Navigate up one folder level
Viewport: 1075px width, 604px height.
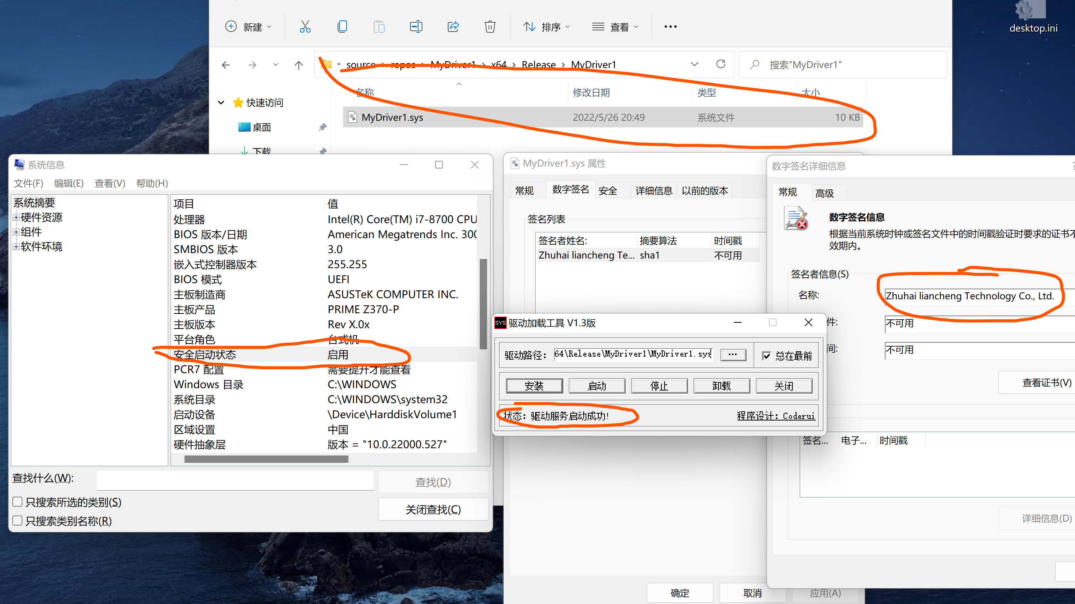pos(298,65)
